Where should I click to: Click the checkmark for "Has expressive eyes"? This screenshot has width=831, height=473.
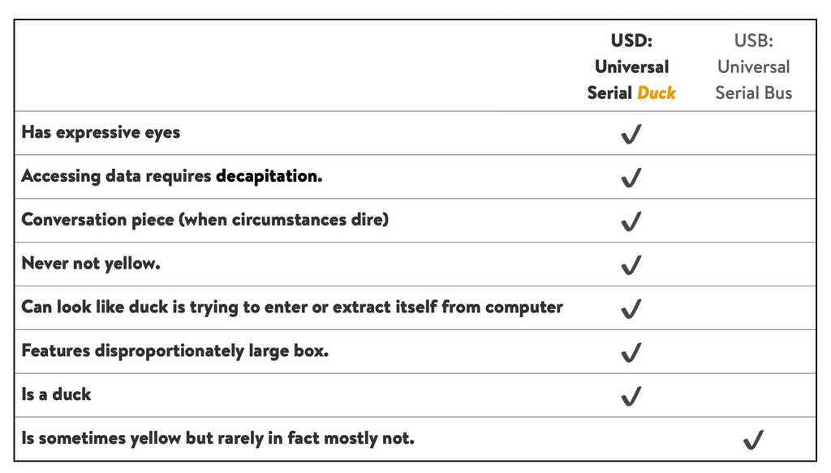pos(631,134)
